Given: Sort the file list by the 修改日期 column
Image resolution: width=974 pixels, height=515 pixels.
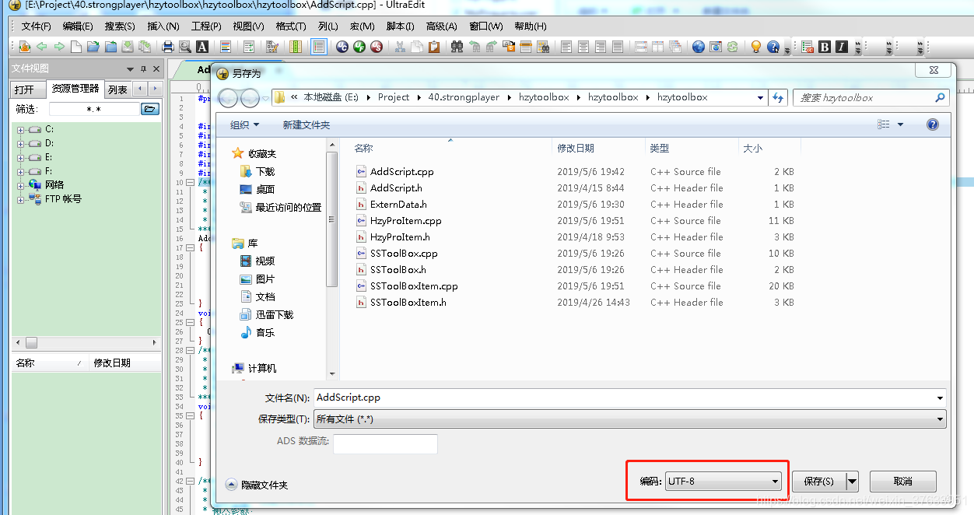Looking at the screenshot, I should (575, 148).
